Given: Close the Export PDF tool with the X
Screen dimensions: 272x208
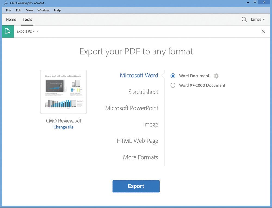Looking at the screenshot, I should point(263,31).
